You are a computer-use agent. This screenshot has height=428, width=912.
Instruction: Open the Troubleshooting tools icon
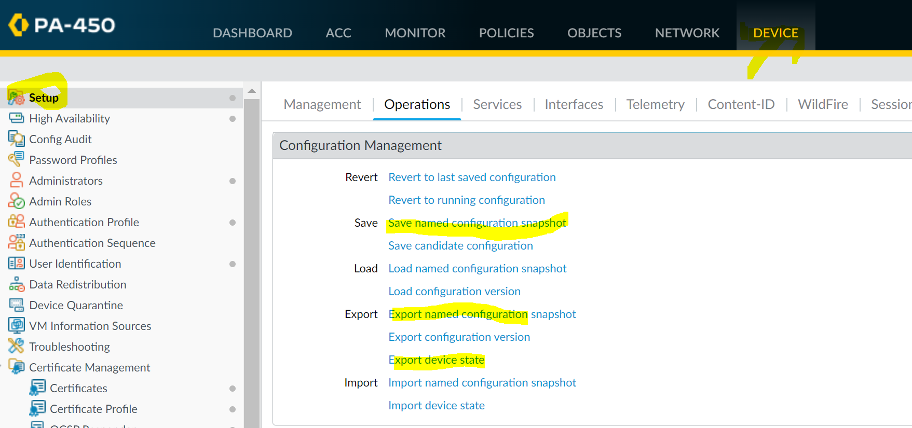coord(16,347)
